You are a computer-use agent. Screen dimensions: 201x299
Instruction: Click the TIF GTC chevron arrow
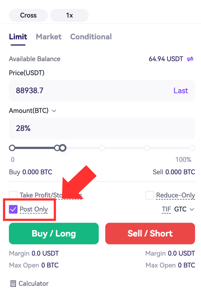tap(192, 209)
